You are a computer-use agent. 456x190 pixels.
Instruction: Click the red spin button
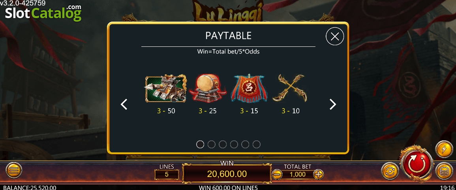(x=417, y=164)
